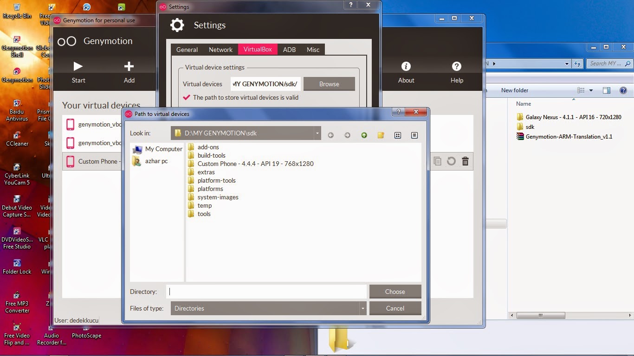The height and width of the screenshot is (356, 634).
Task: Click the Add virtual device plus icon
Action: coord(129,67)
